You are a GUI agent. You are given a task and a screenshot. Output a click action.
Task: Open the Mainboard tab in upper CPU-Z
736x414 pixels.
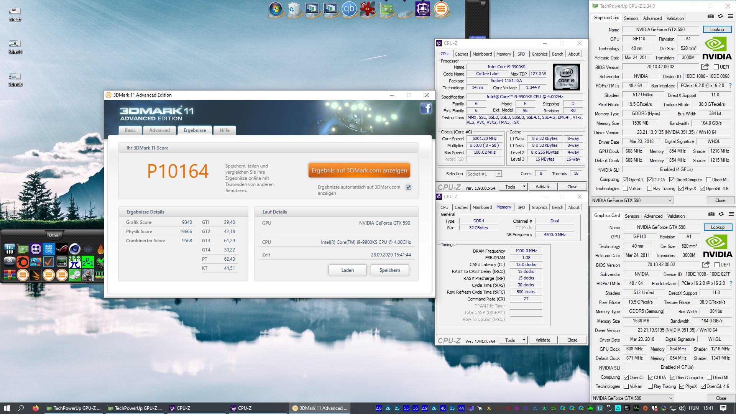tap(482, 54)
